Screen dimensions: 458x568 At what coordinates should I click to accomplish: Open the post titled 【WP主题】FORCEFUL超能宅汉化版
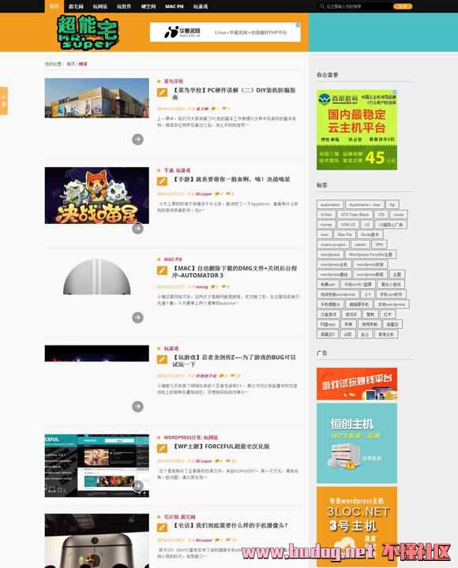[x=221, y=447]
